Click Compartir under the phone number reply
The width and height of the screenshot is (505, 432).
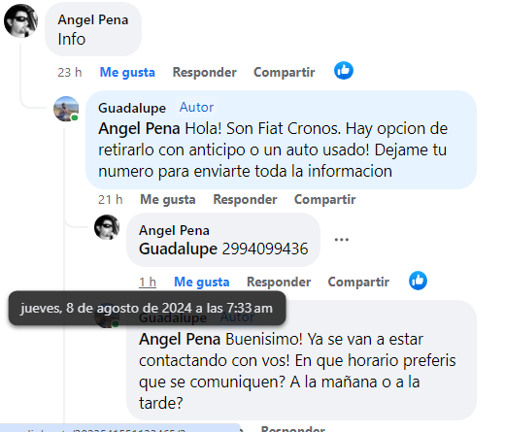tap(358, 282)
